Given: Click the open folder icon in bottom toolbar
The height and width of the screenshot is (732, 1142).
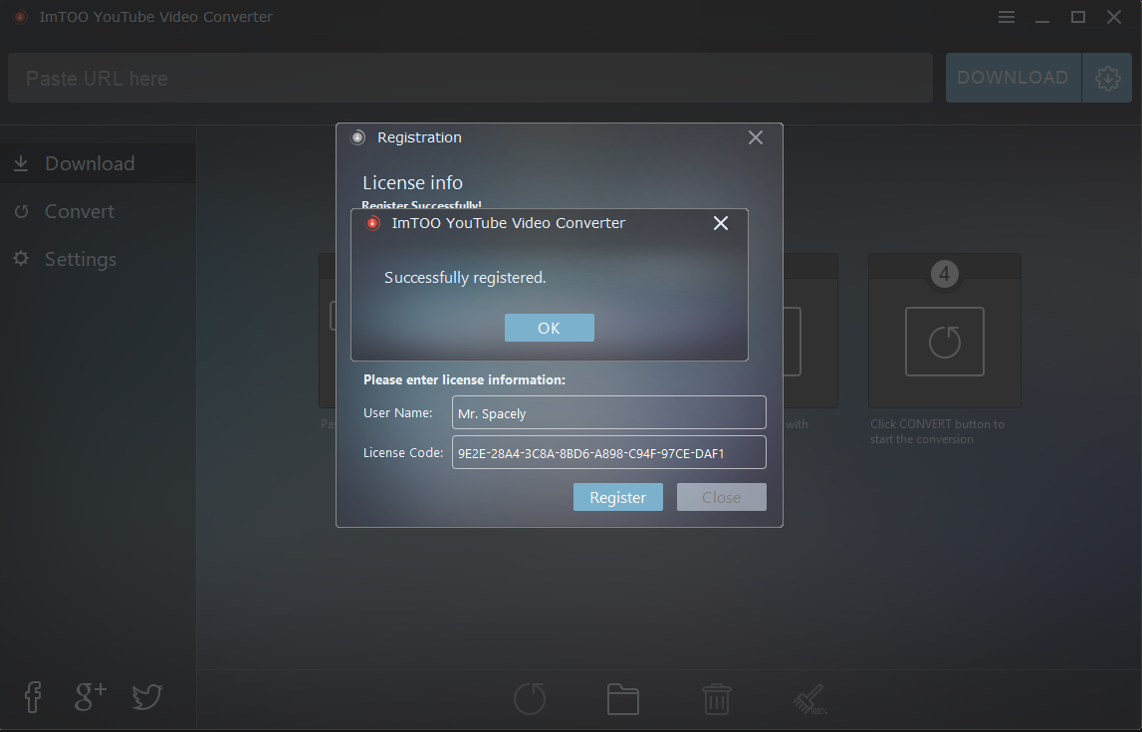Looking at the screenshot, I should 622,699.
